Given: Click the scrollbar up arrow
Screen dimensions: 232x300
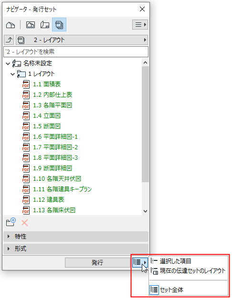Looking at the screenshot, I should tap(145, 63).
